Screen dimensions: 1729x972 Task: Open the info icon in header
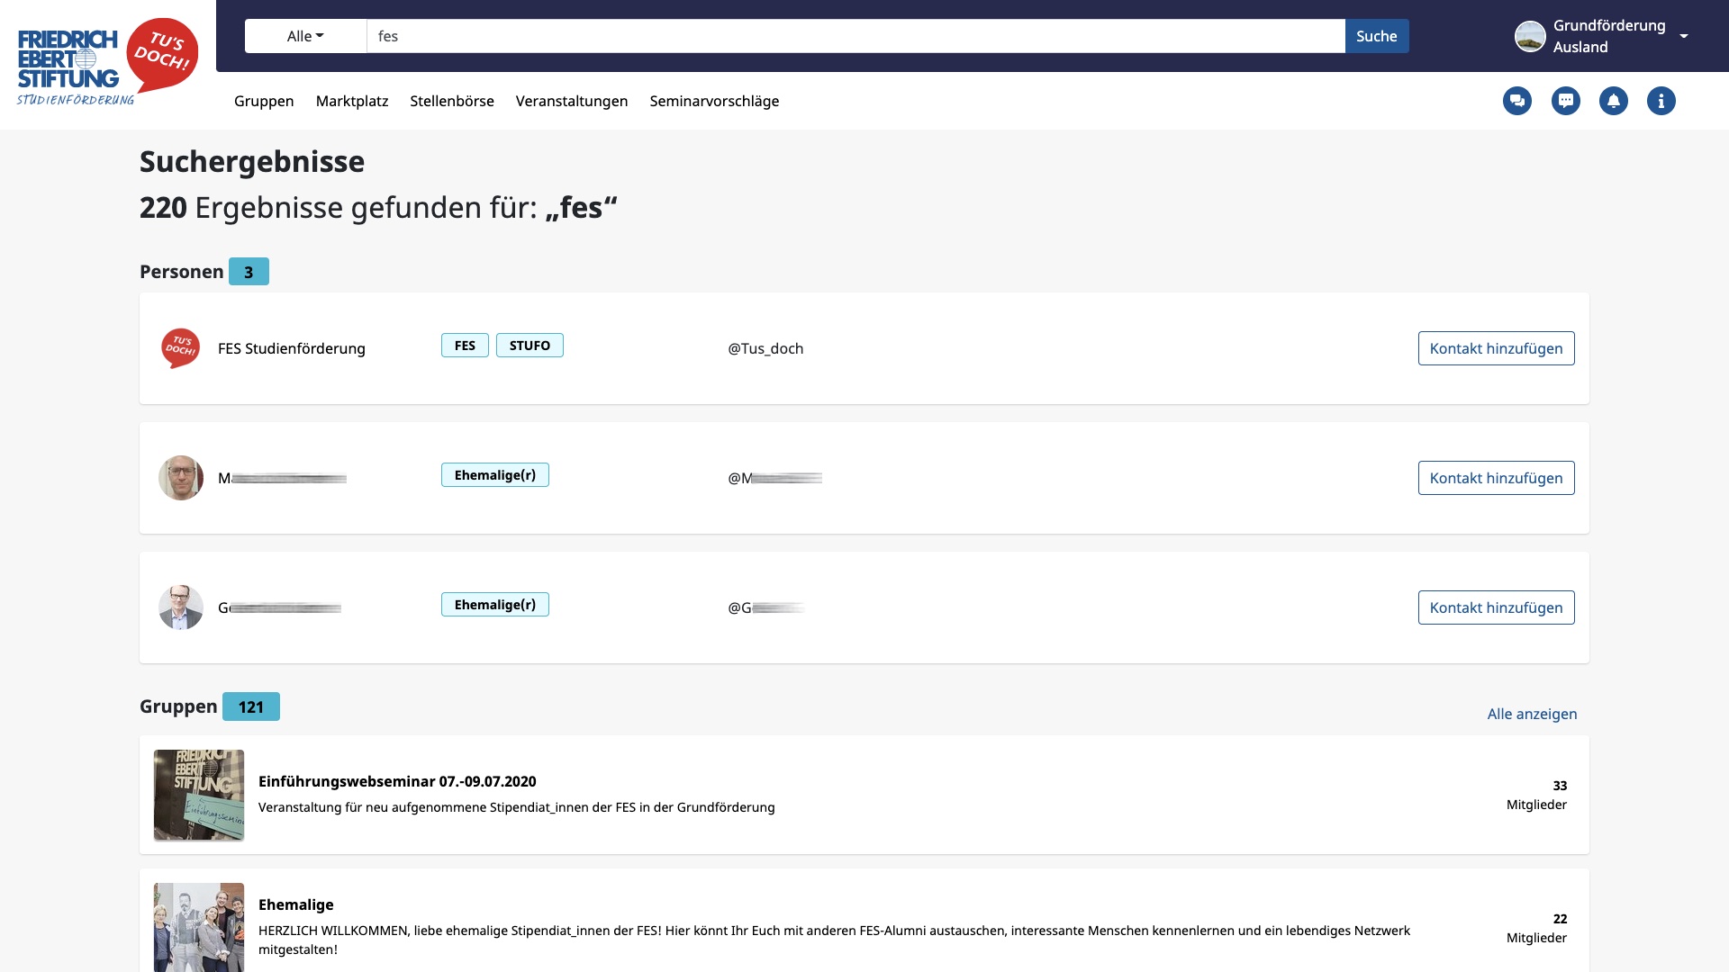point(1661,101)
